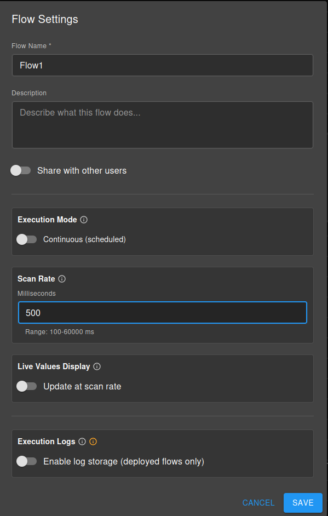Screen dimensions: 328x516
Task: Click inside the Flow Name field
Action: (x=163, y=65)
